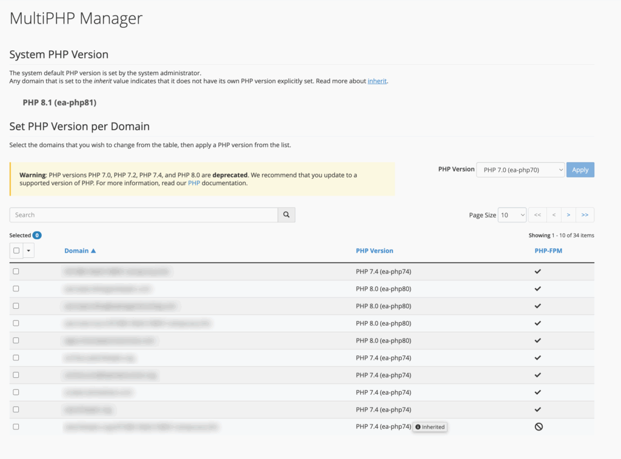Click the next page arrow icon

569,215
